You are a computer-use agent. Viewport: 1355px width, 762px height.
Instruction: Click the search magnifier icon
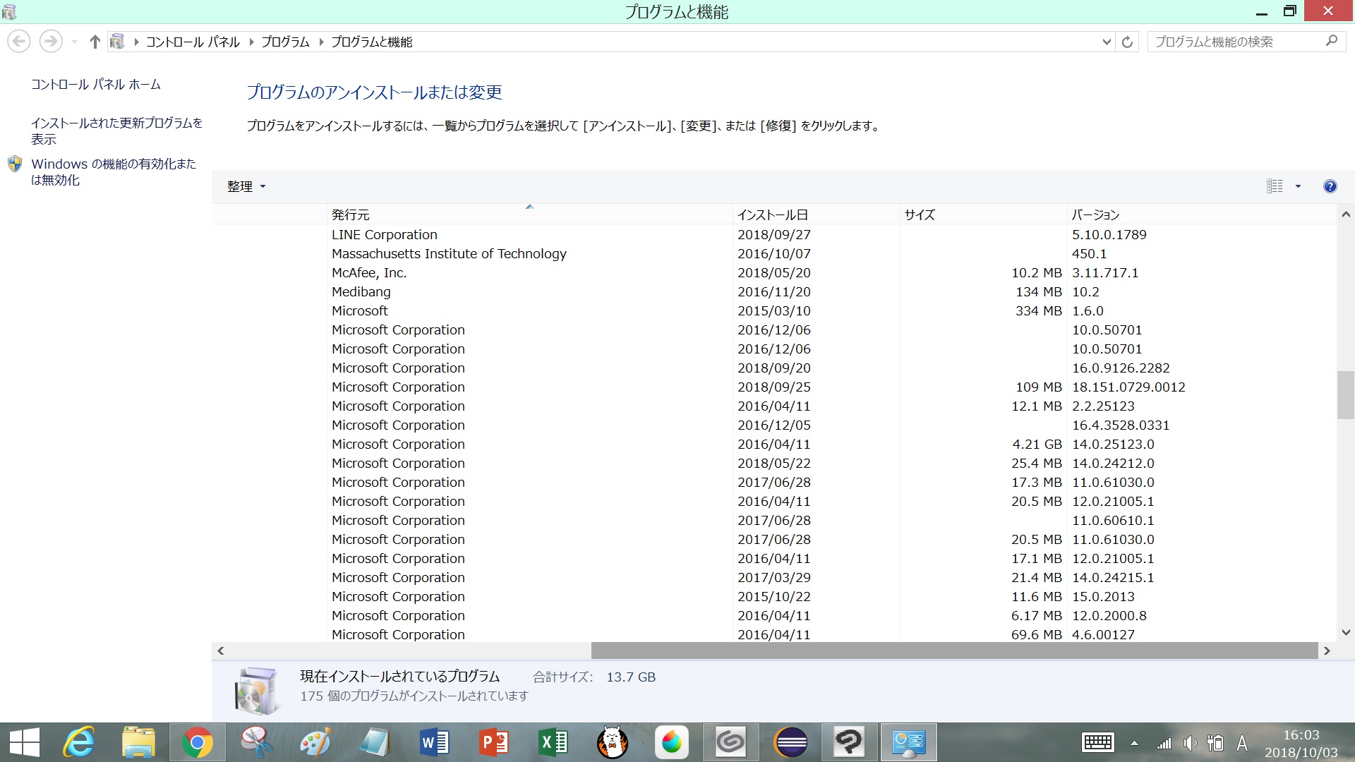[x=1331, y=42]
